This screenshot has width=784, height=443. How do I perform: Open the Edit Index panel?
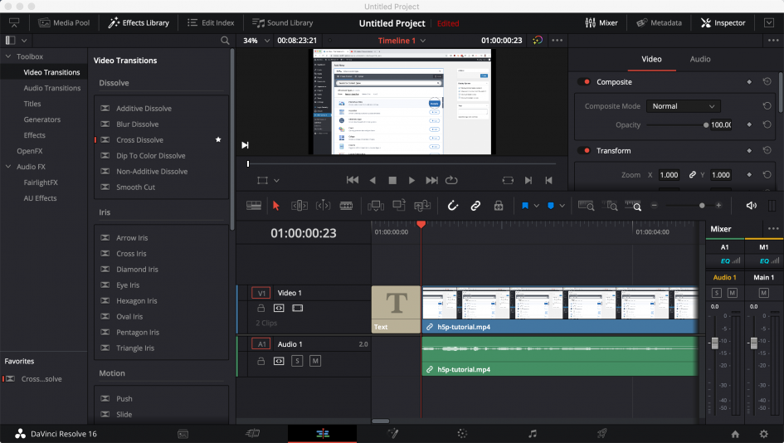pos(211,23)
